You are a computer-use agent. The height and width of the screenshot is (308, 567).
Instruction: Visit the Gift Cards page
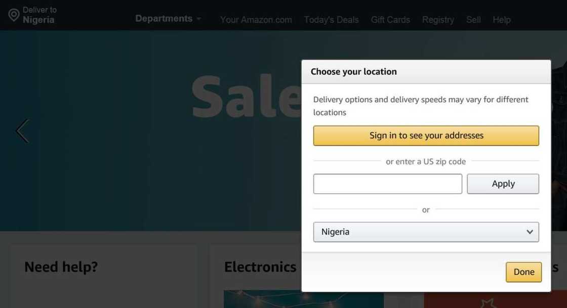[x=390, y=19]
